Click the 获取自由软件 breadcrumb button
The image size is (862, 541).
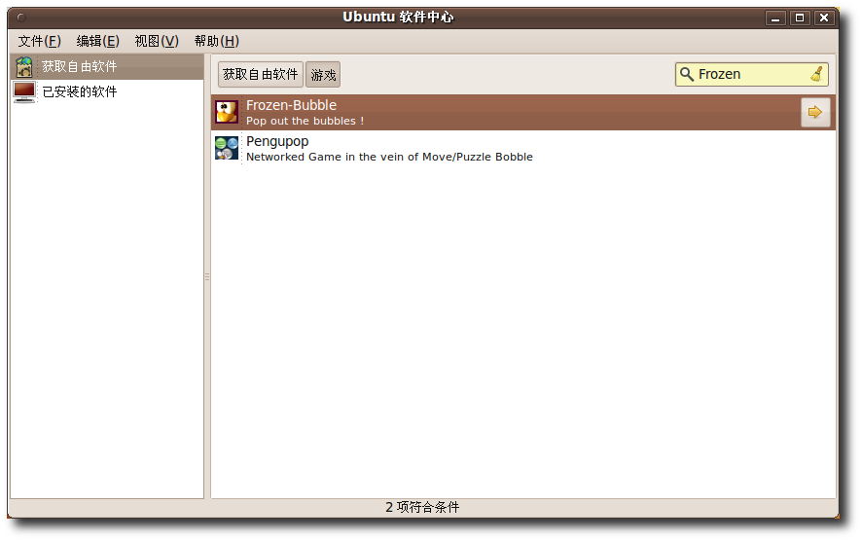pos(261,74)
